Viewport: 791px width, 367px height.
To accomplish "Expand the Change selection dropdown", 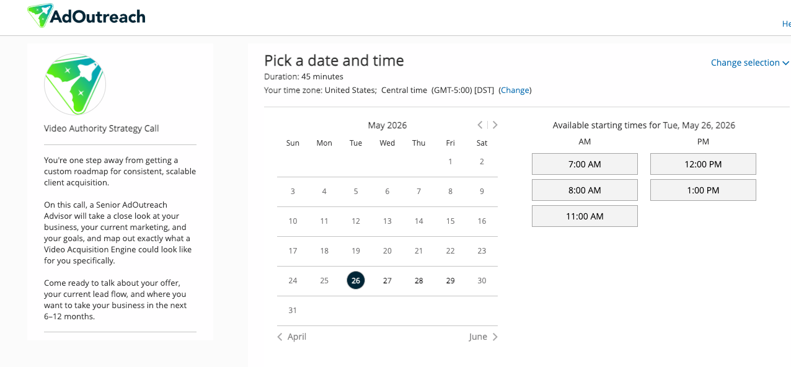I will pos(749,63).
